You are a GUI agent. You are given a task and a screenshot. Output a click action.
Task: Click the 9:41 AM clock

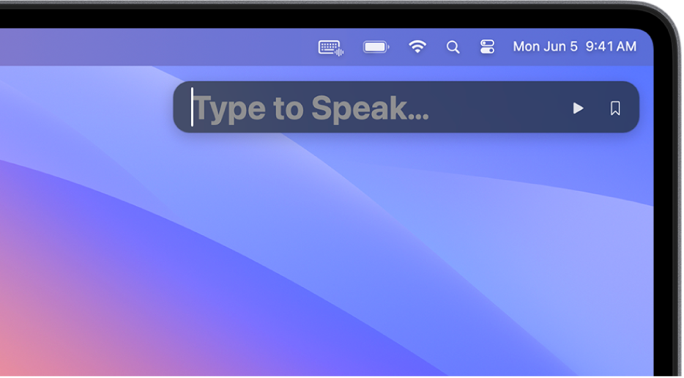click(x=611, y=47)
